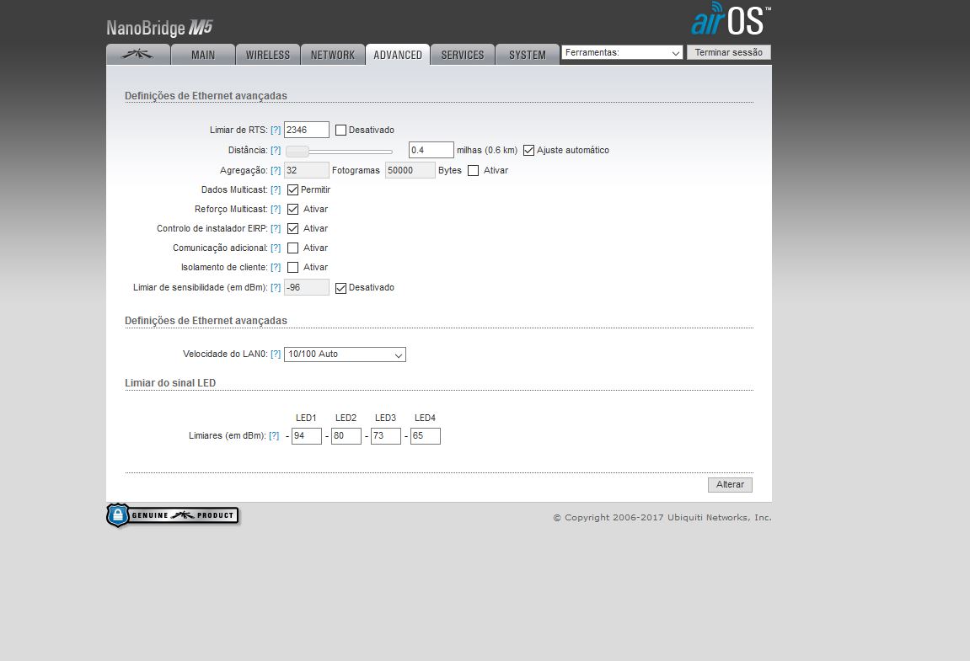Screen dimensions: 970x661
Task: Enable Agregação Ativar checkbox
Action: (x=474, y=171)
